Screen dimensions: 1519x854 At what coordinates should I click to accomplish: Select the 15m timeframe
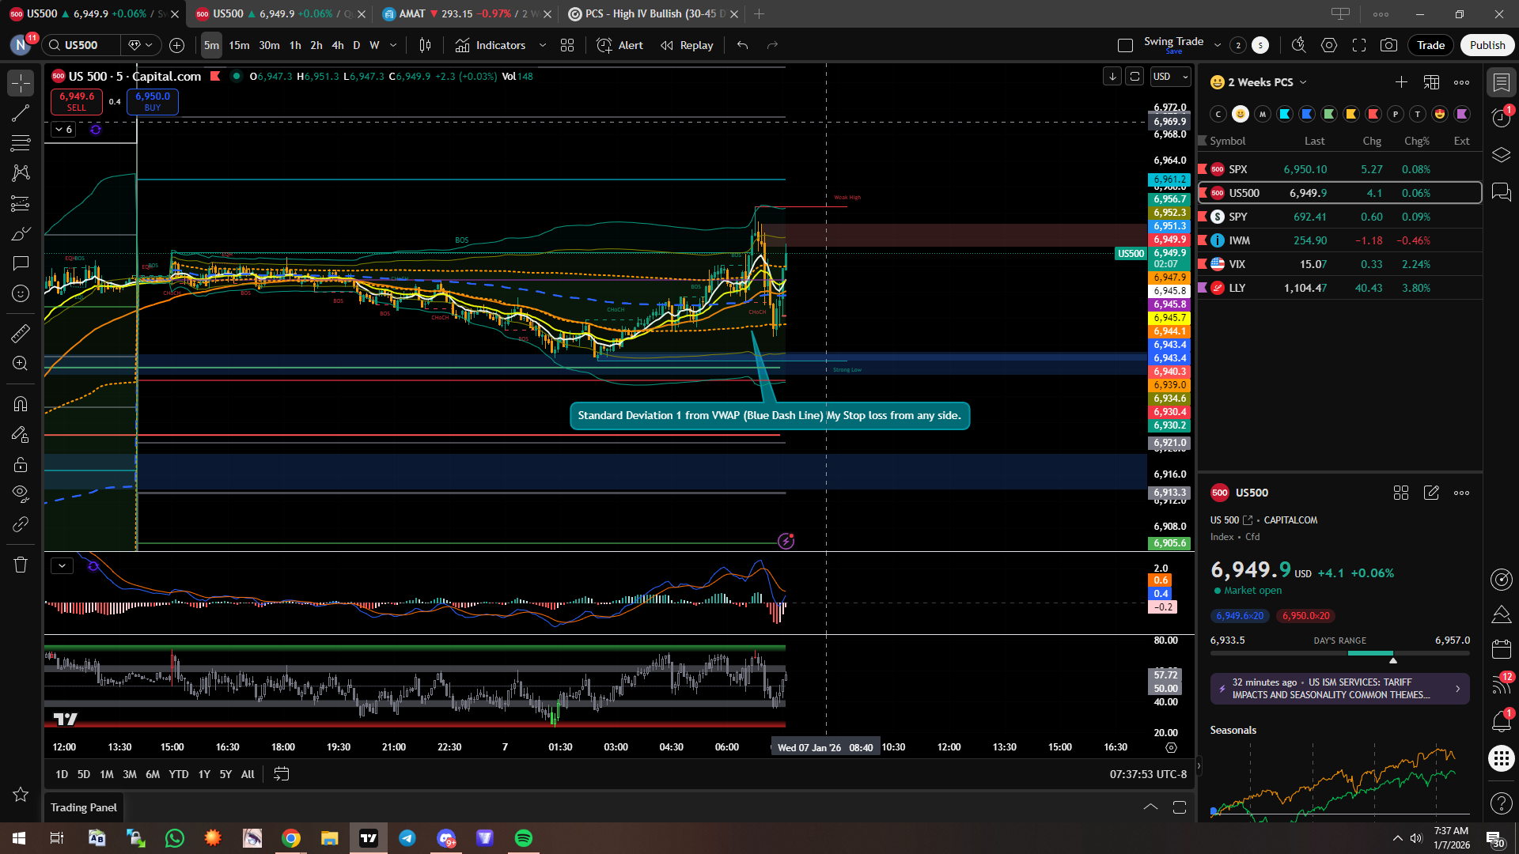(239, 45)
